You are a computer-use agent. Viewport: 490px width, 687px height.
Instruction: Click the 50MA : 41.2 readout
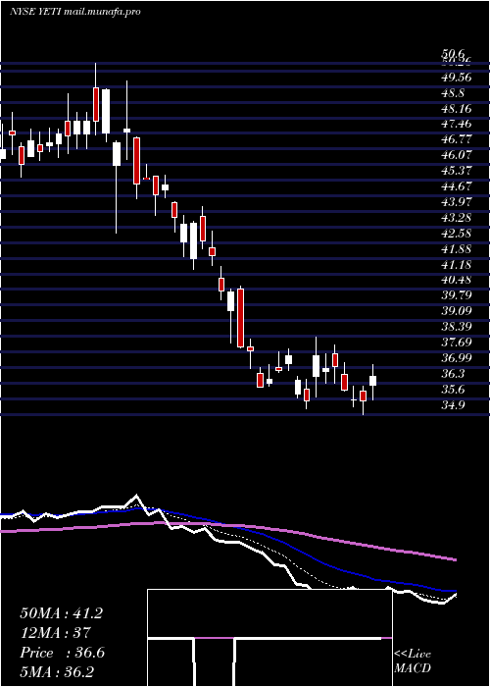61,613
